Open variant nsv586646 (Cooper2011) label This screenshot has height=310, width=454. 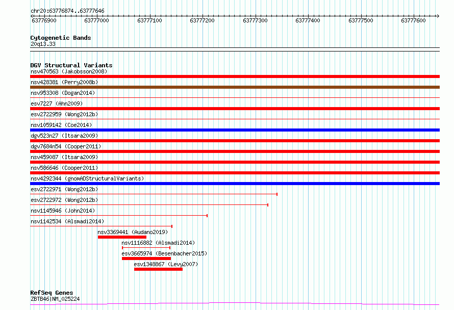(x=64, y=168)
